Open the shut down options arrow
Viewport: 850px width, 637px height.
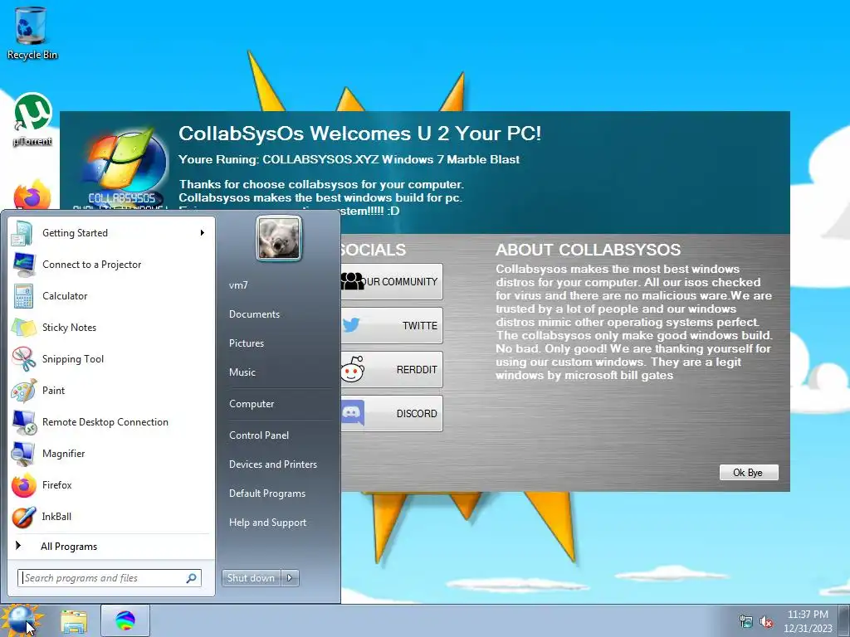[x=290, y=578]
